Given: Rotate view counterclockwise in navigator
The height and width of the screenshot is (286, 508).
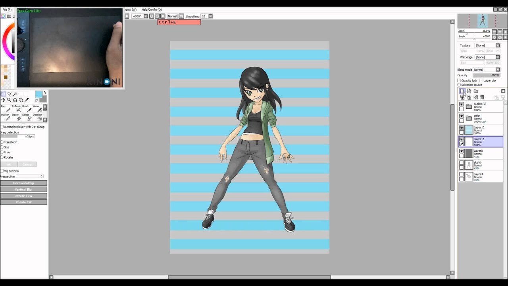Looking at the screenshot, I should click(x=495, y=37).
